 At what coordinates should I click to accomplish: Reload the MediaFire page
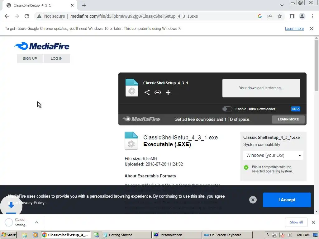[x=27, y=16]
